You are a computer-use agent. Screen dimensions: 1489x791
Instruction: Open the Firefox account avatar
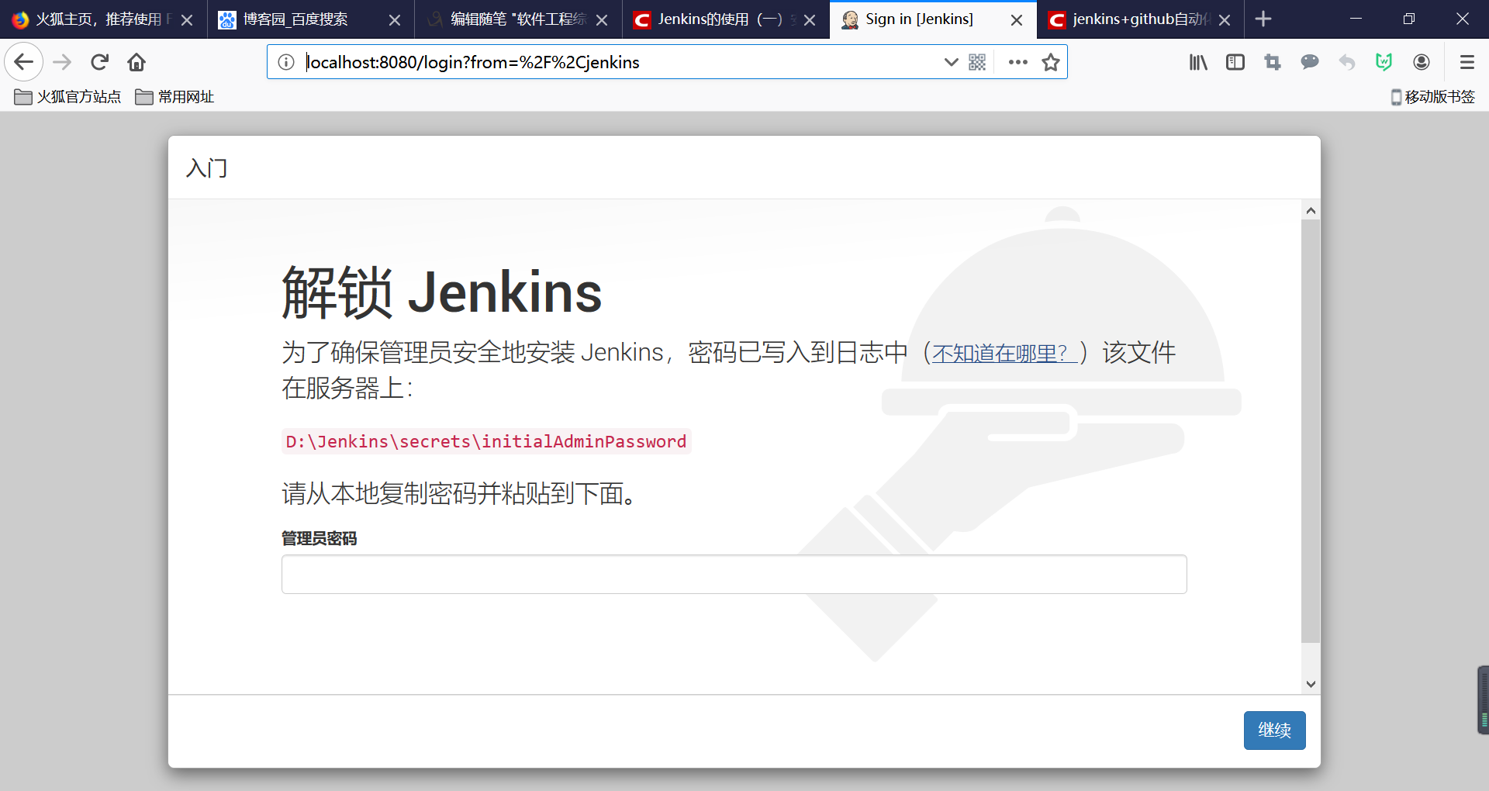(x=1422, y=62)
